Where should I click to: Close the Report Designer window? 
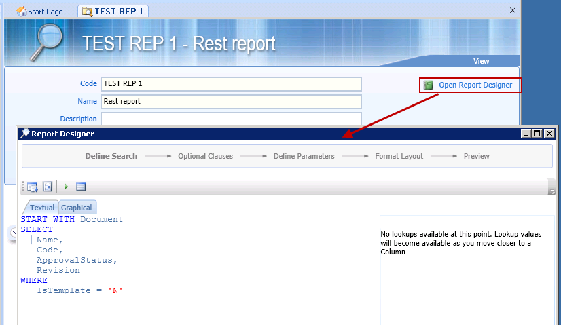pyautogui.click(x=549, y=134)
